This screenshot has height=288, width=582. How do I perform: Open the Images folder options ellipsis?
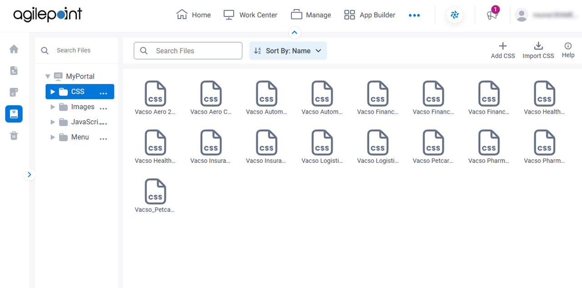point(104,108)
